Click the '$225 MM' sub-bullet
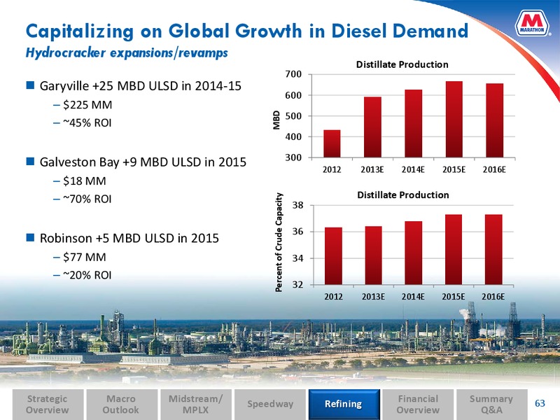Image resolution: width=560 pixels, height=420 pixels. [x=87, y=104]
